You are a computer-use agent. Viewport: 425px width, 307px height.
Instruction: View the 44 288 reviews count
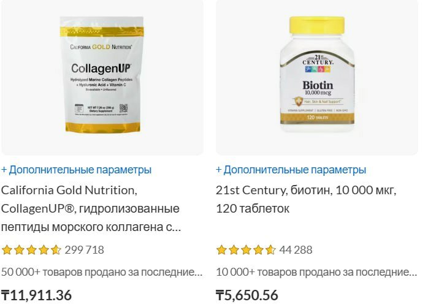296,250
